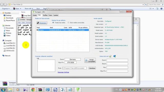Open Chrome from the taskbar
Viewport: 164px width, 92px height.
[x=33, y=90]
